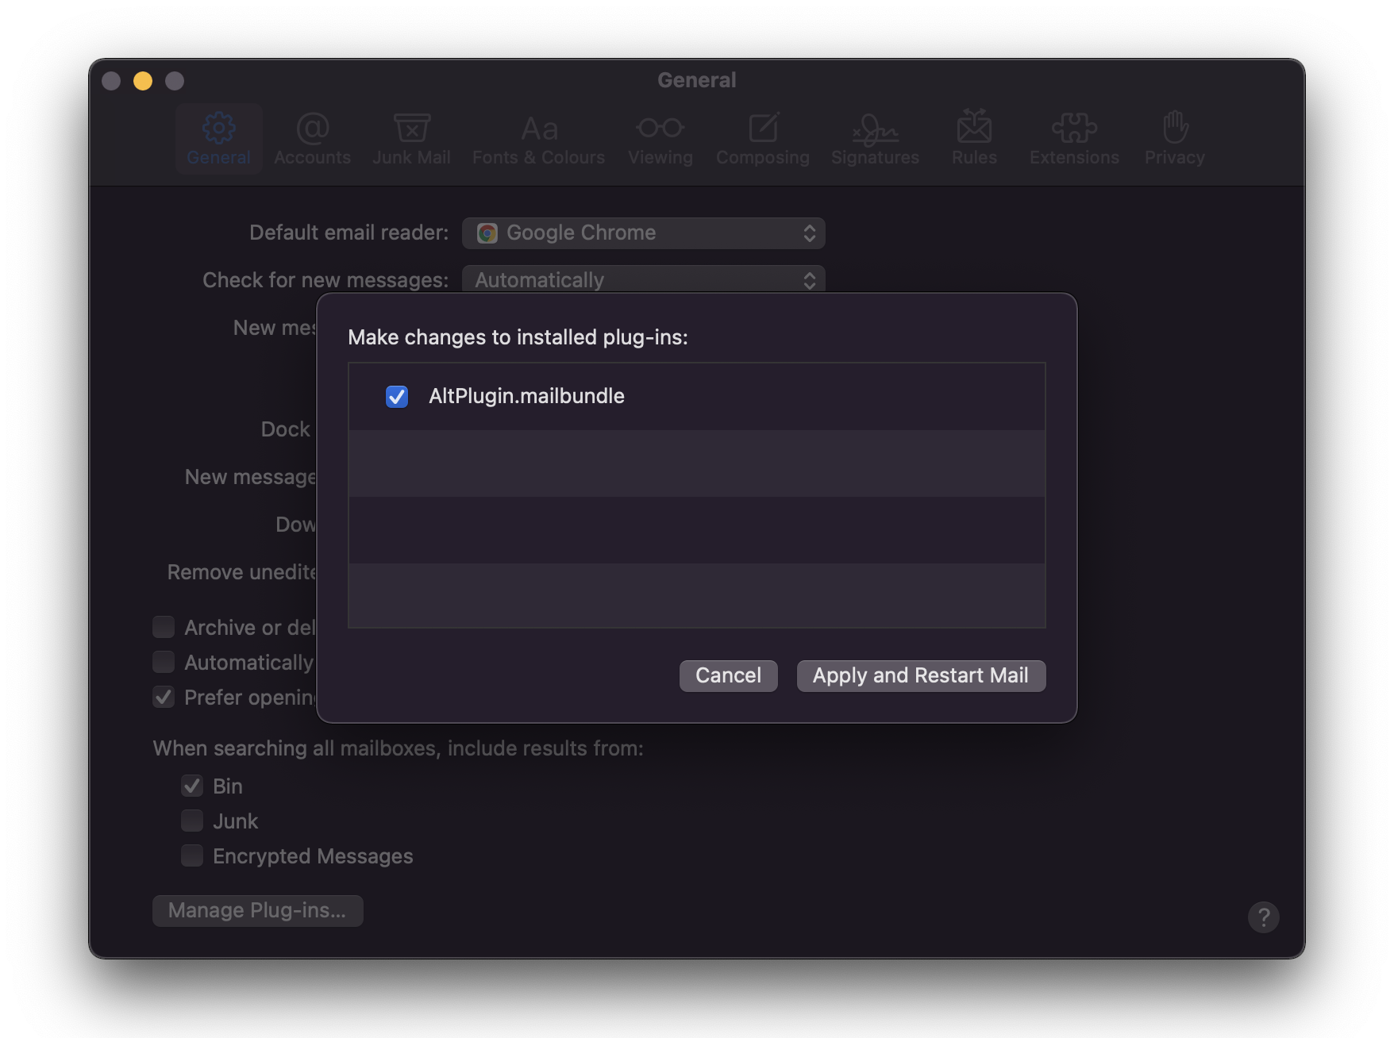
Task: Uncheck the Prefer opening checkbox
Action: 164,697
